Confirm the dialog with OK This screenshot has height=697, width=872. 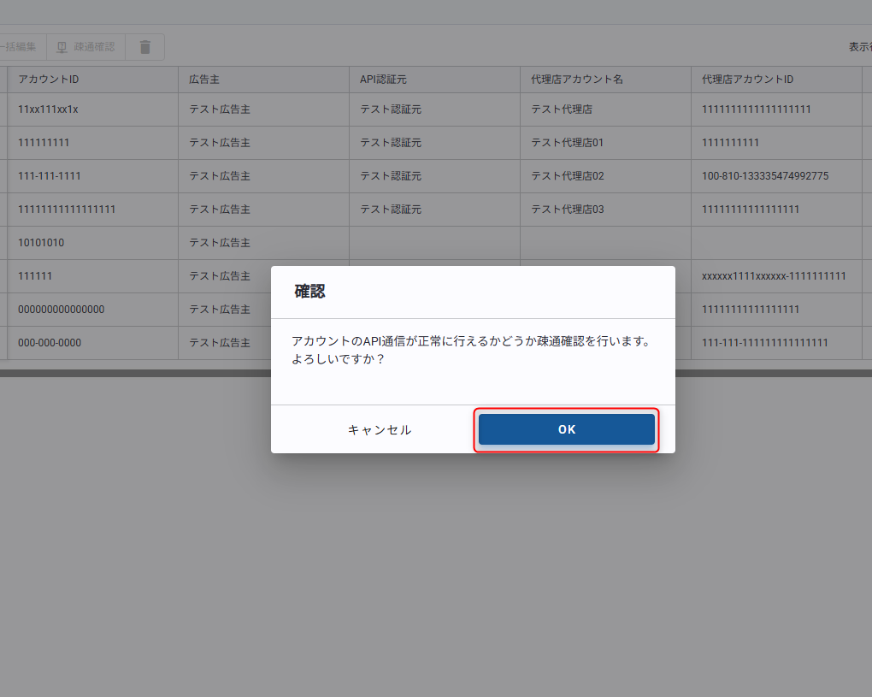click(567, 429)
